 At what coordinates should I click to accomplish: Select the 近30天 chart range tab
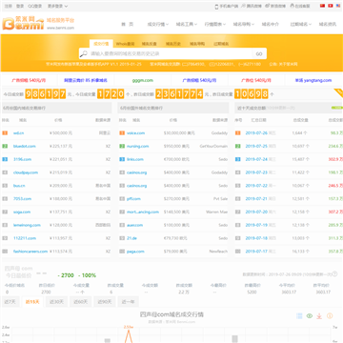56,302
